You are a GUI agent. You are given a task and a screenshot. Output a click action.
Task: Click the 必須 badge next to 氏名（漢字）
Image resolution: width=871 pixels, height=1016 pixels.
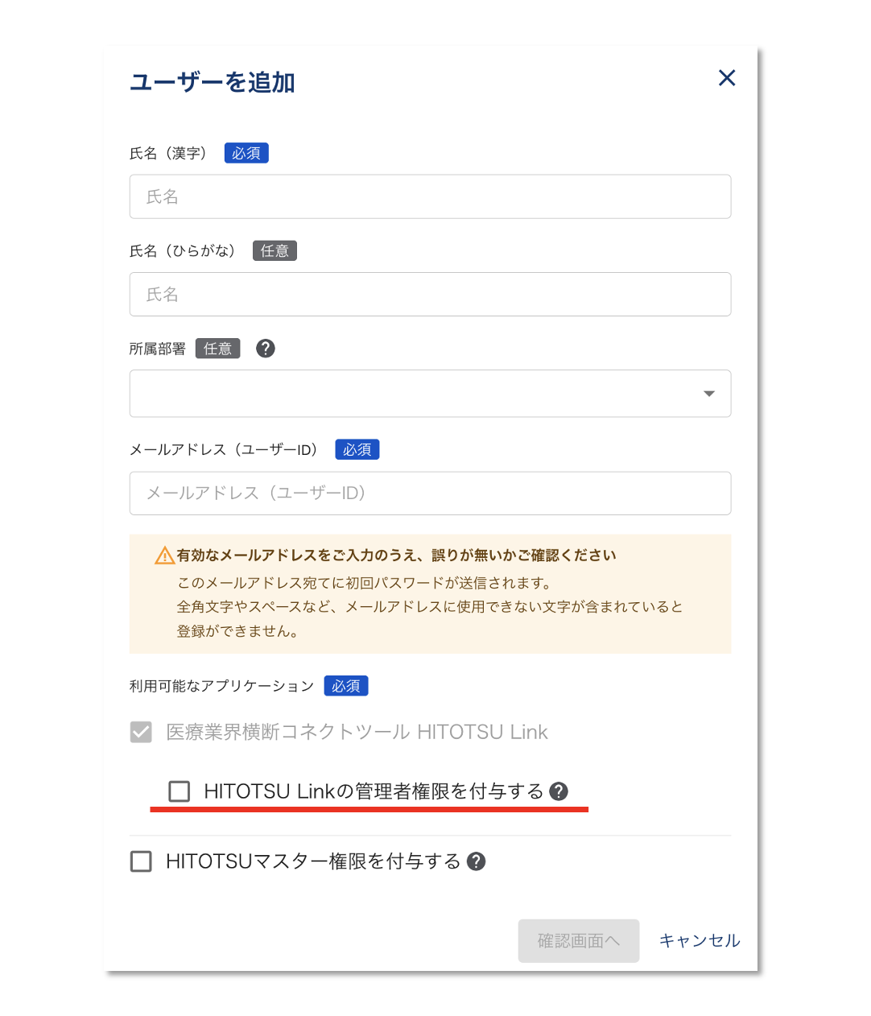coord(246,153)
